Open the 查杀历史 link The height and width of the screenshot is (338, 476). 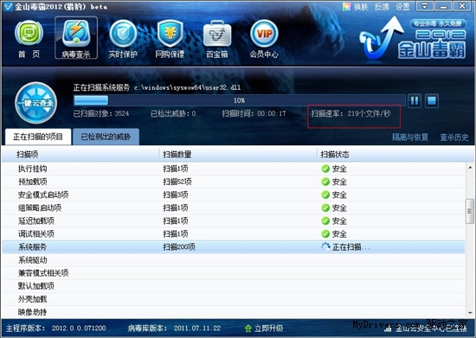tap(454, 137)
